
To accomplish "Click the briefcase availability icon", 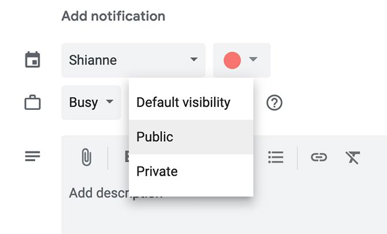I will pyautogui.click(x=32, y=103).
